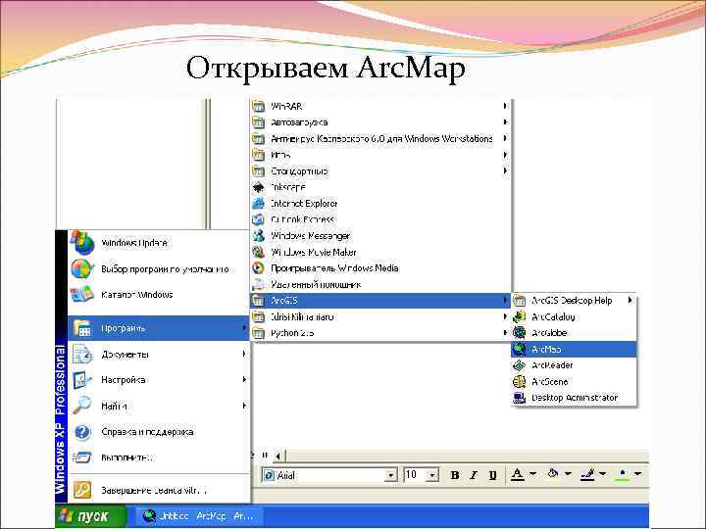Click the scroll left arrow above toolbar

277,457
